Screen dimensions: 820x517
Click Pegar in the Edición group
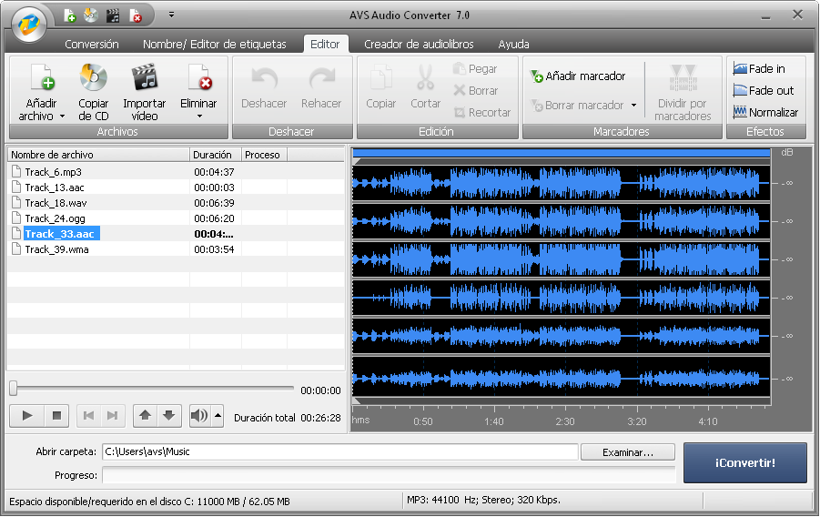pos(475,68)
